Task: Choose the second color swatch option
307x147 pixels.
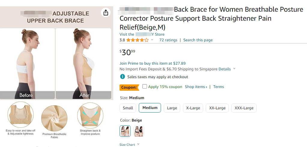Action: point(139,131)
